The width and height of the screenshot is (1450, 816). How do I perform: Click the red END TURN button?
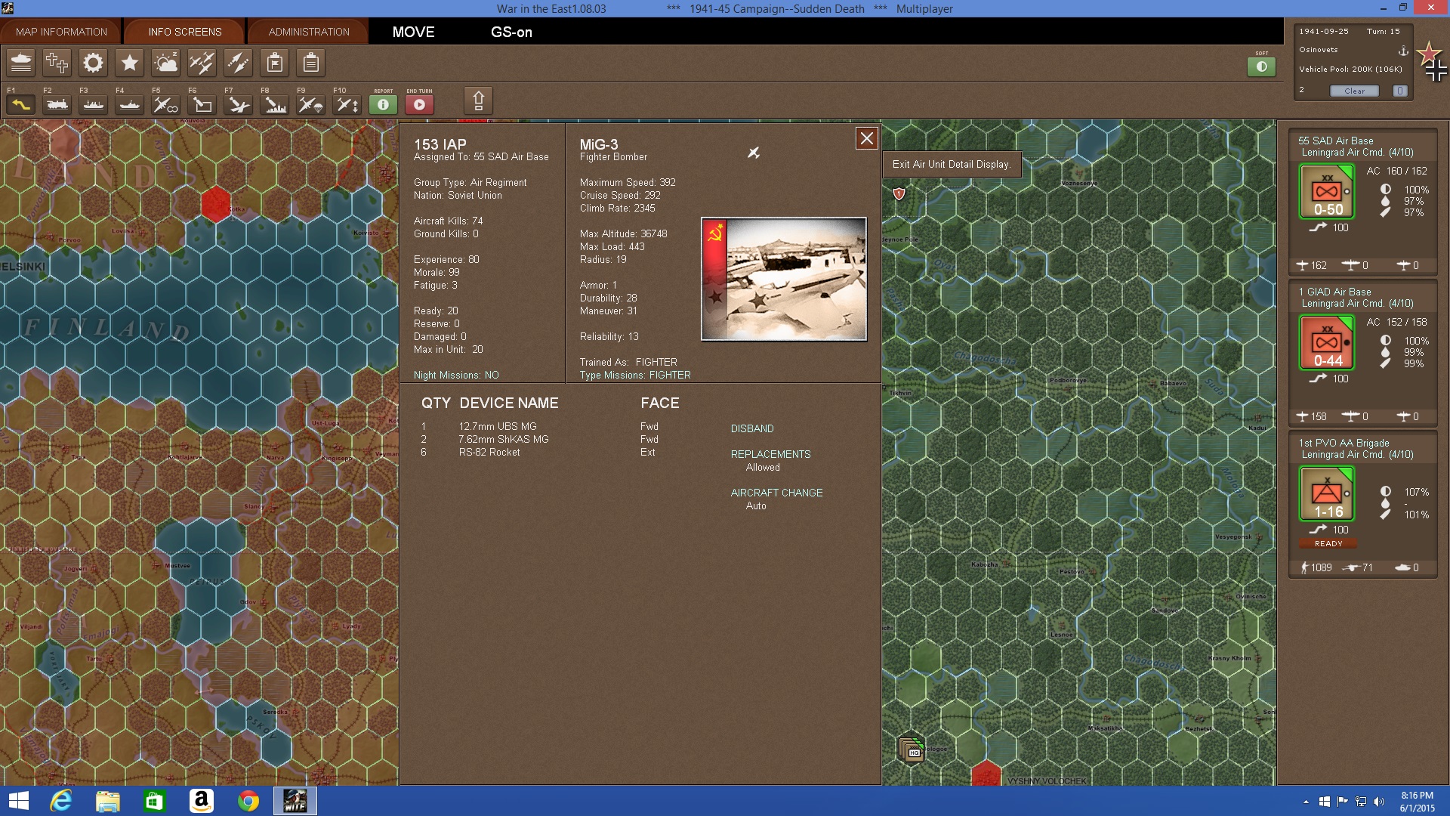[x=419, y=105]
